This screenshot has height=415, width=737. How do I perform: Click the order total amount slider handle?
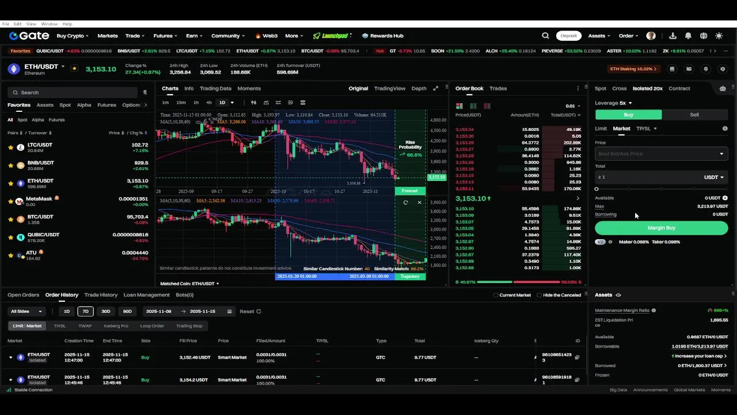597,189
